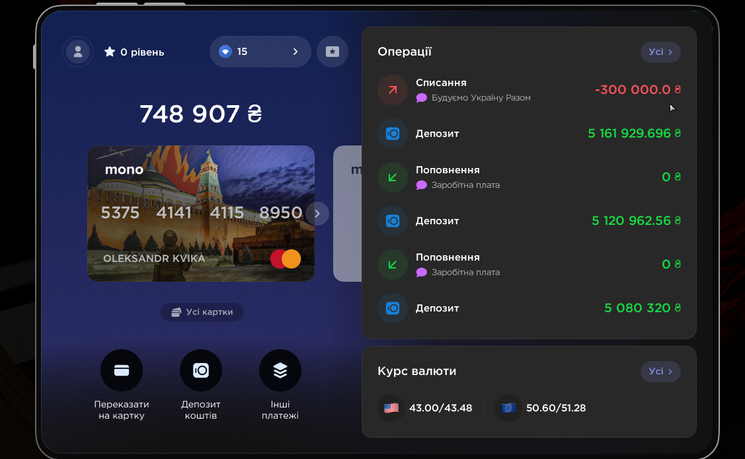The image size is (745, 459).
Task: Click the blue diamond bonus icon
Action: [x=225, y=52]
